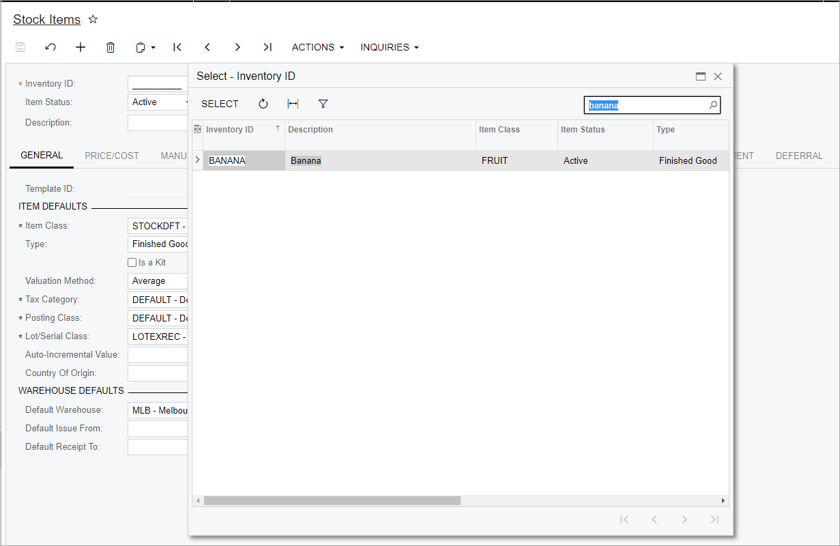
Task: Maximize the Select Inventory ID dialog
Action: click(701, 76)
